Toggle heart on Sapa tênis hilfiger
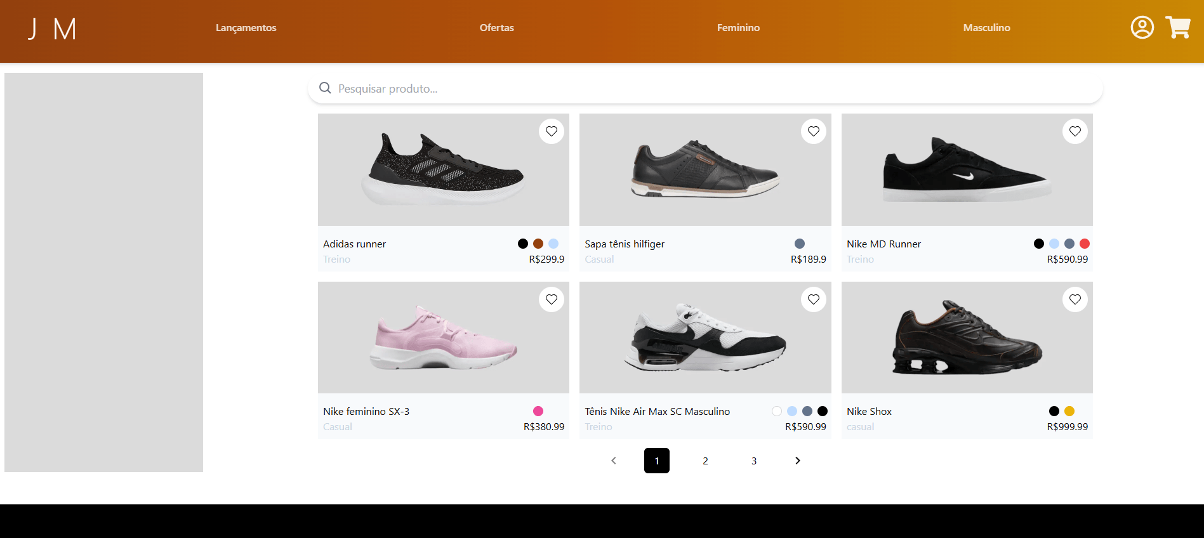The image size is (1204, 538). [x=813, y=131]
